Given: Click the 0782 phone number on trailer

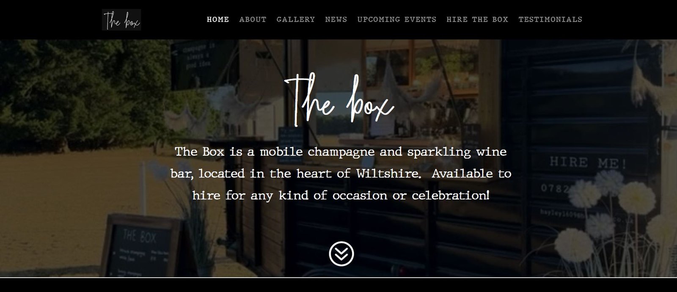Looking at the screenshot, I should pyautogui.click(x=555, y=188).
